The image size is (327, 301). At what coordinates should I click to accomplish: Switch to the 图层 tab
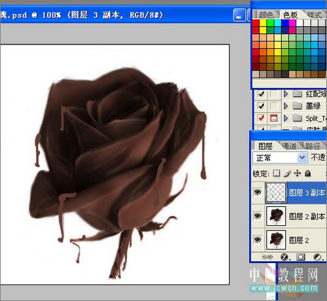(x=266, y=146)
